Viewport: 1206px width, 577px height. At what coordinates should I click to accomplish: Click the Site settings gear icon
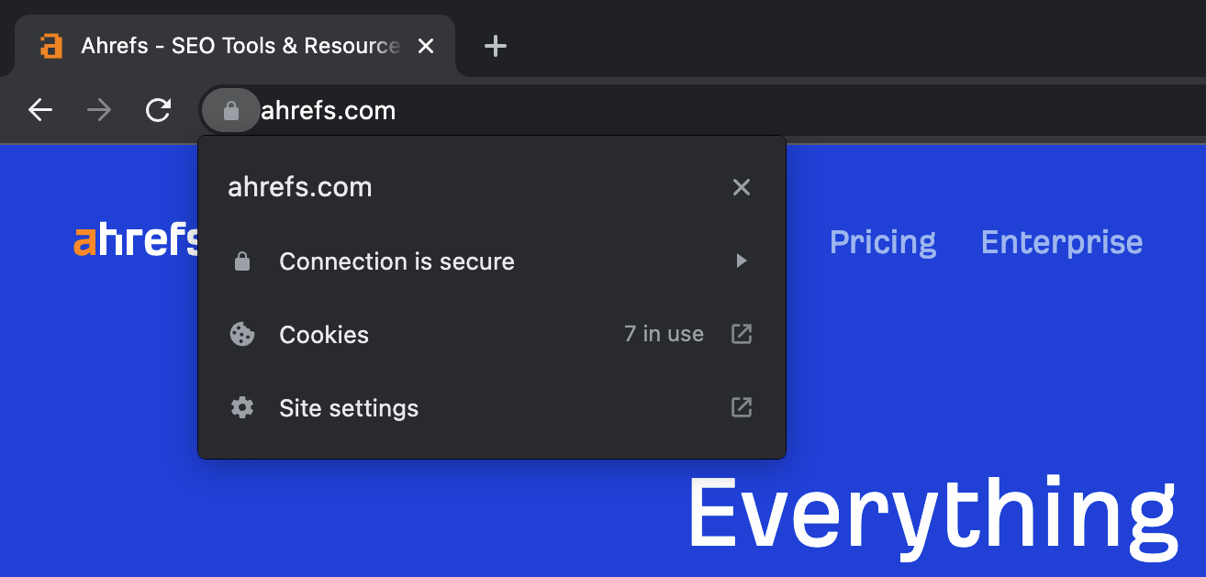tap(241, 407)
